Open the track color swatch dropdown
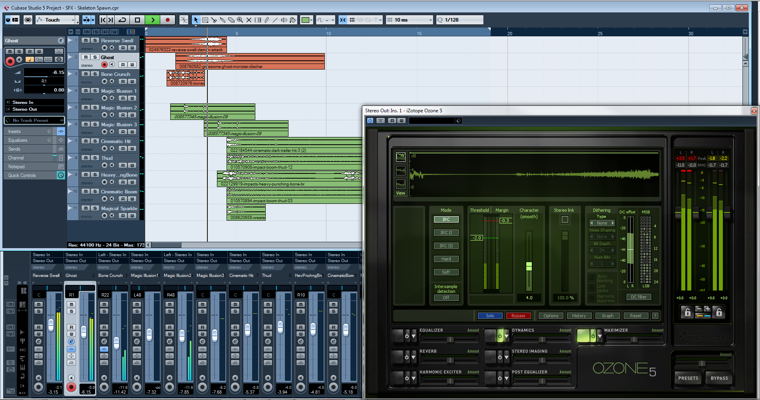760x400 pixels. pyautogui.click(x=306, y=20)
